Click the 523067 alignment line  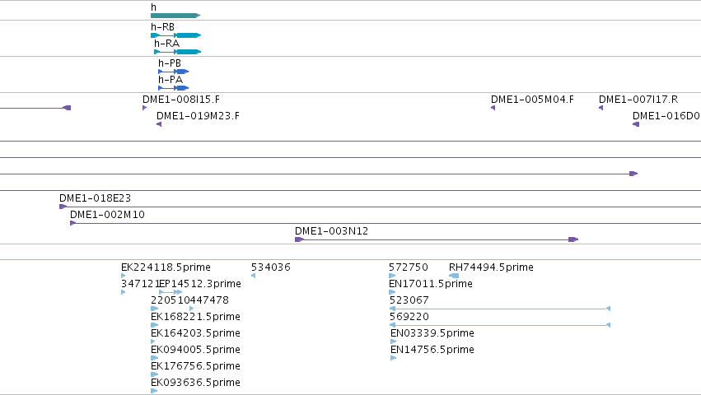pos(500,309)
